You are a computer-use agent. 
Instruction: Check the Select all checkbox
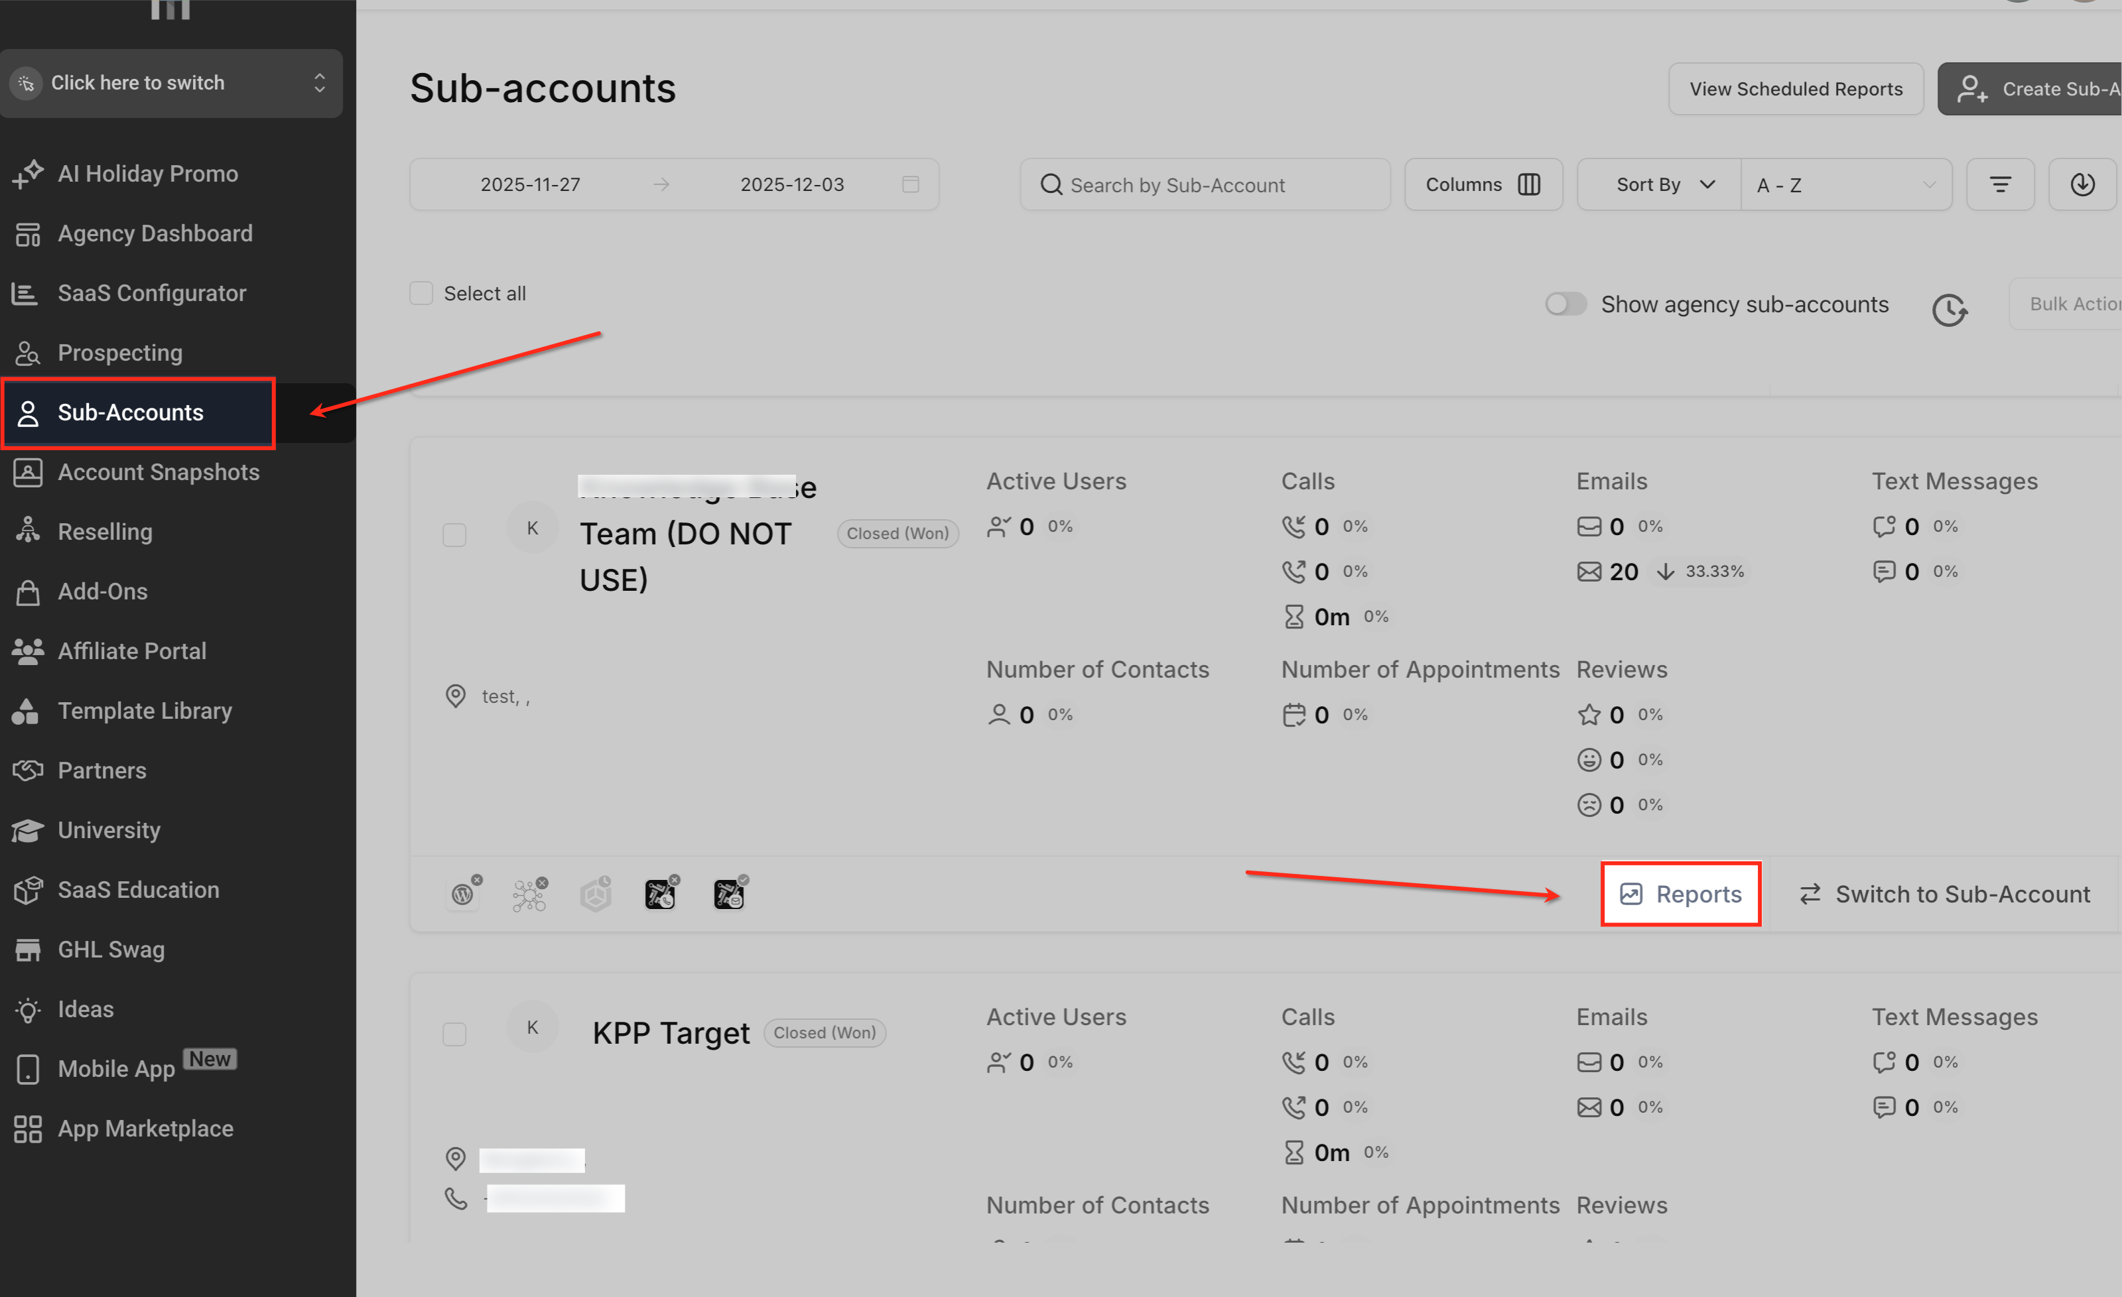click(x=421, y=294)
